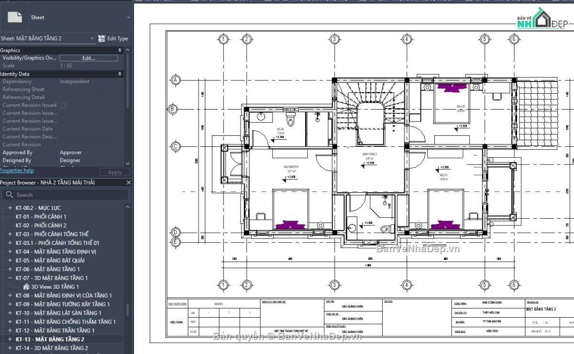Screen dimensions: 574x354
Task: Click the NGỦ MASTER room label
Action: [x=290, y=167]
